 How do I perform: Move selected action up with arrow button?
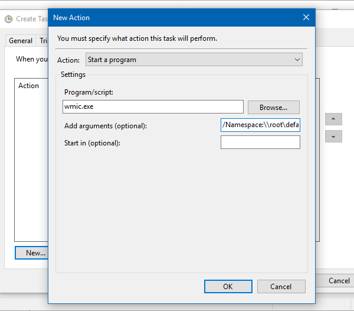(x=333, y=119)
